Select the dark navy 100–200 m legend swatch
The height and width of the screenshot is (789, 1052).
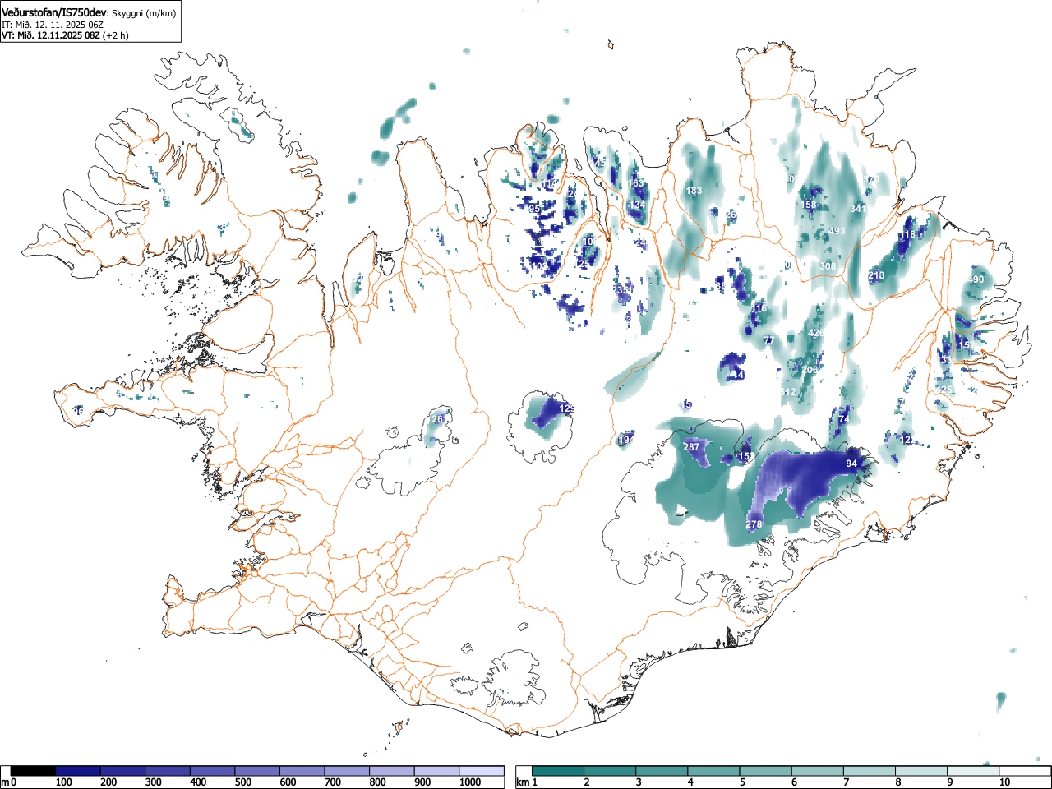coord(78,771)
